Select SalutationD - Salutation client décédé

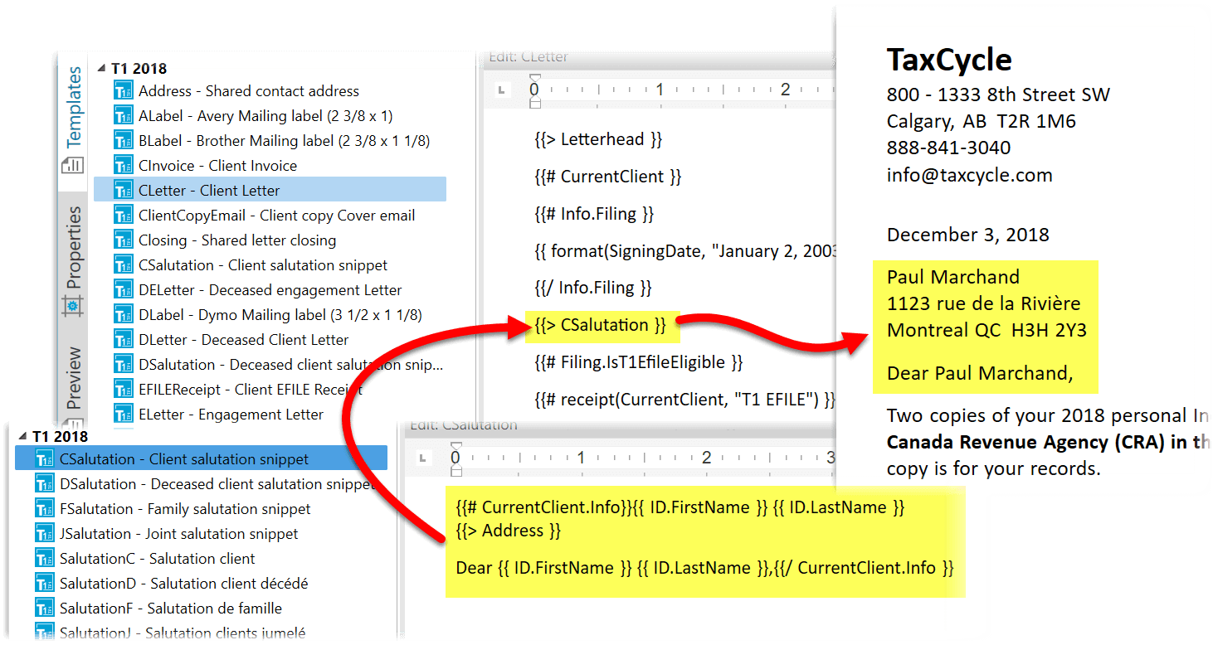pos(184,584)
